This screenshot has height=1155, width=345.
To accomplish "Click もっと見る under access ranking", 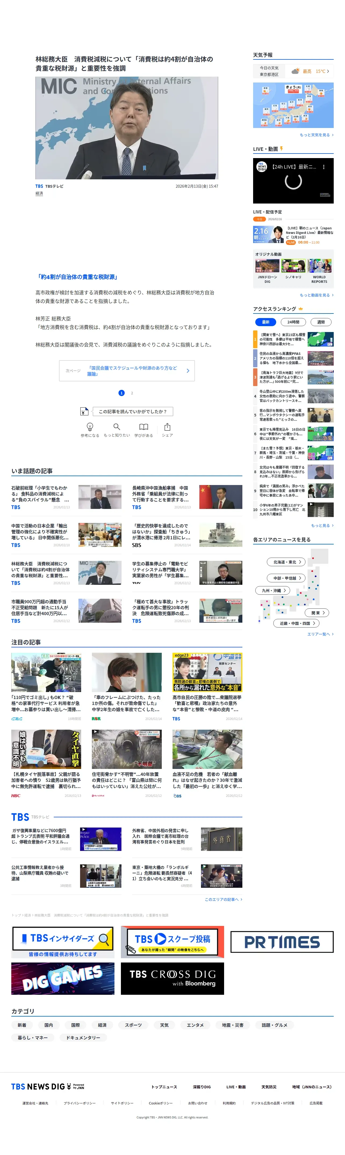I will tap(322, 526).
